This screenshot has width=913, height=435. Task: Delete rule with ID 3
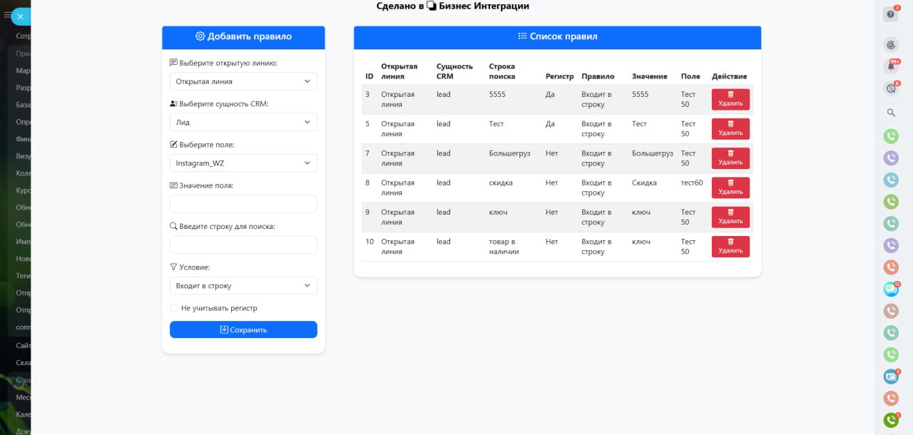tap(730, 99)
